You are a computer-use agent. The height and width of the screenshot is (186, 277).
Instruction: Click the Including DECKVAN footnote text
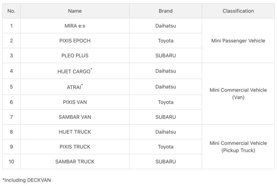pos(27,180)
